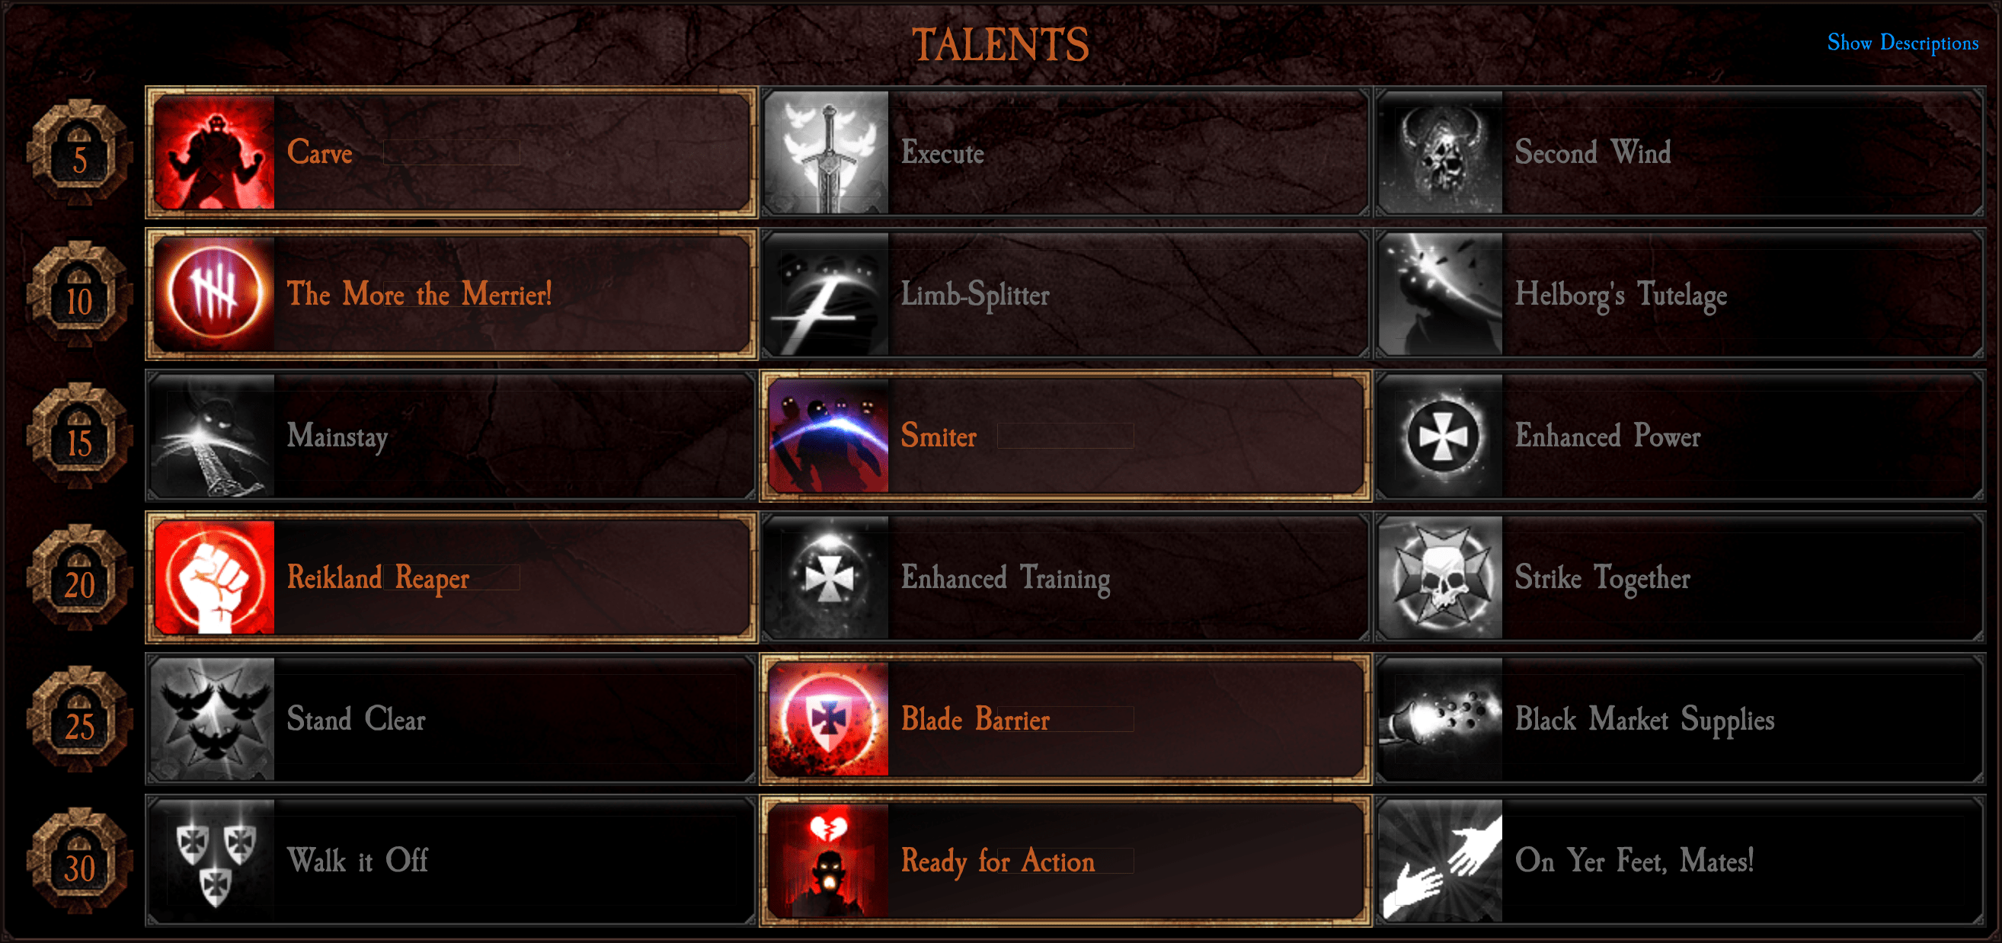Image resolution: width=2002 pixels, height=943 pixels.
Task: Choose the Second Wind skull icon
Action: pyautogui.click(x=1441, y=152)
